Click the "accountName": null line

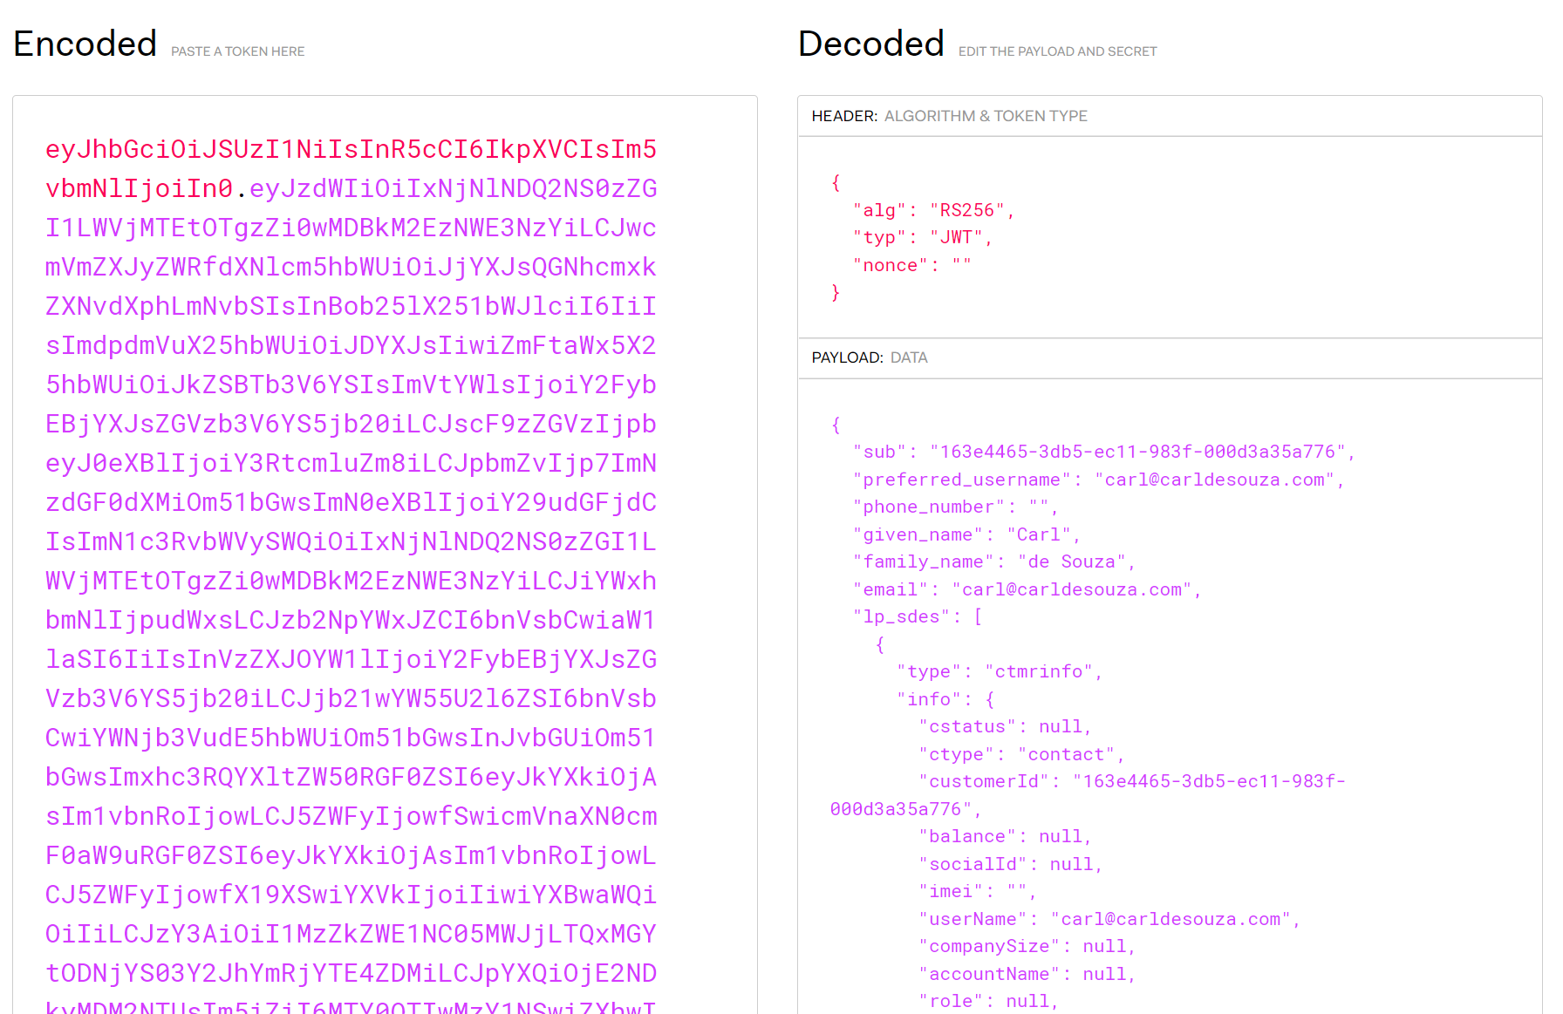tap(1027, 974)
